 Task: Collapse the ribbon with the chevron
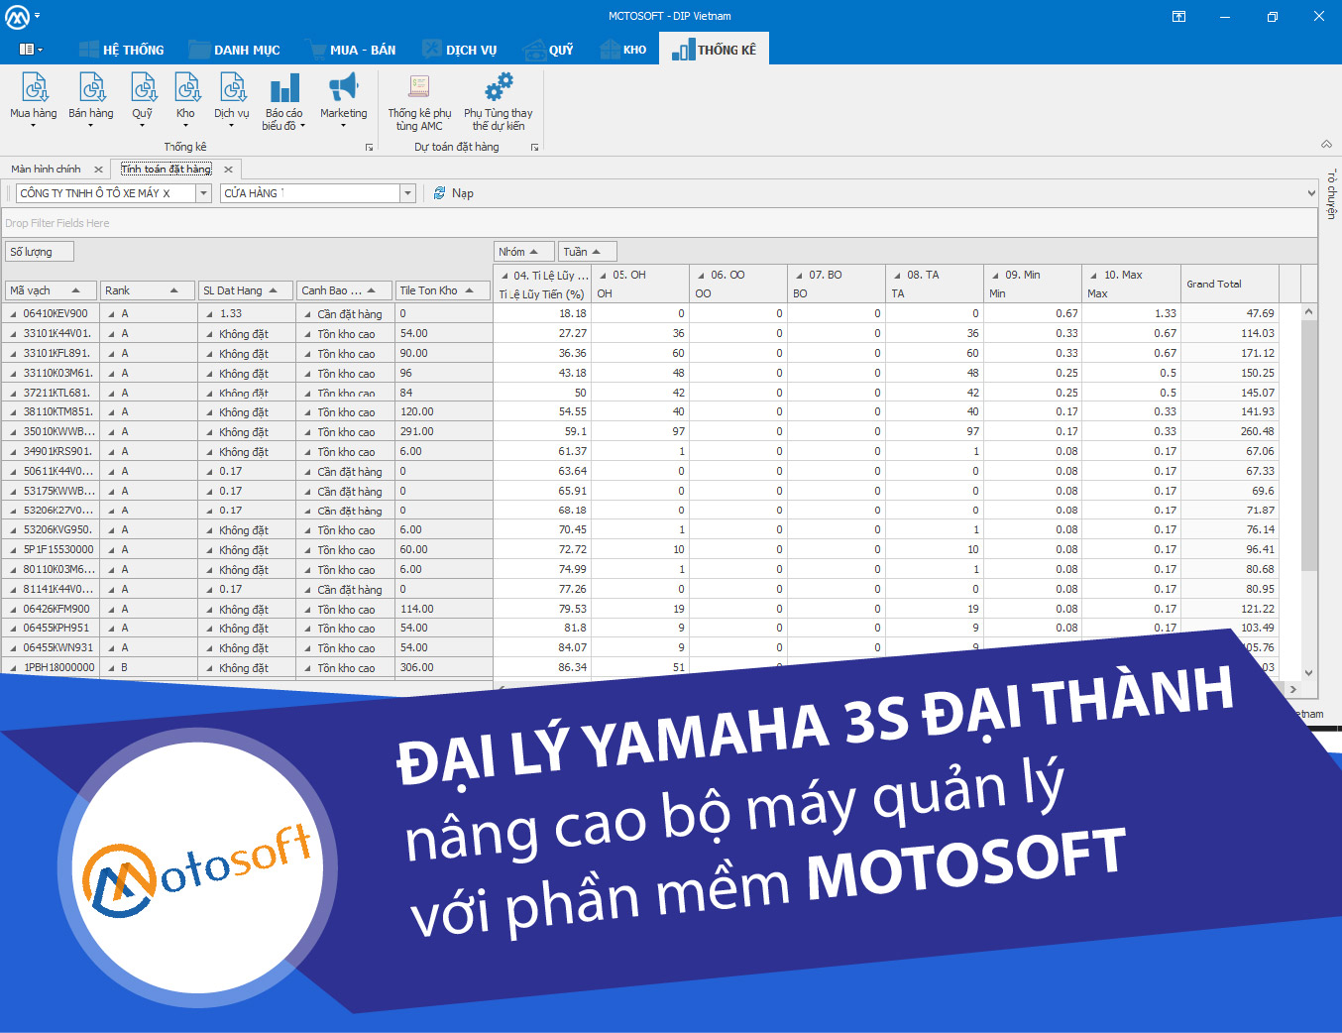1326,145
